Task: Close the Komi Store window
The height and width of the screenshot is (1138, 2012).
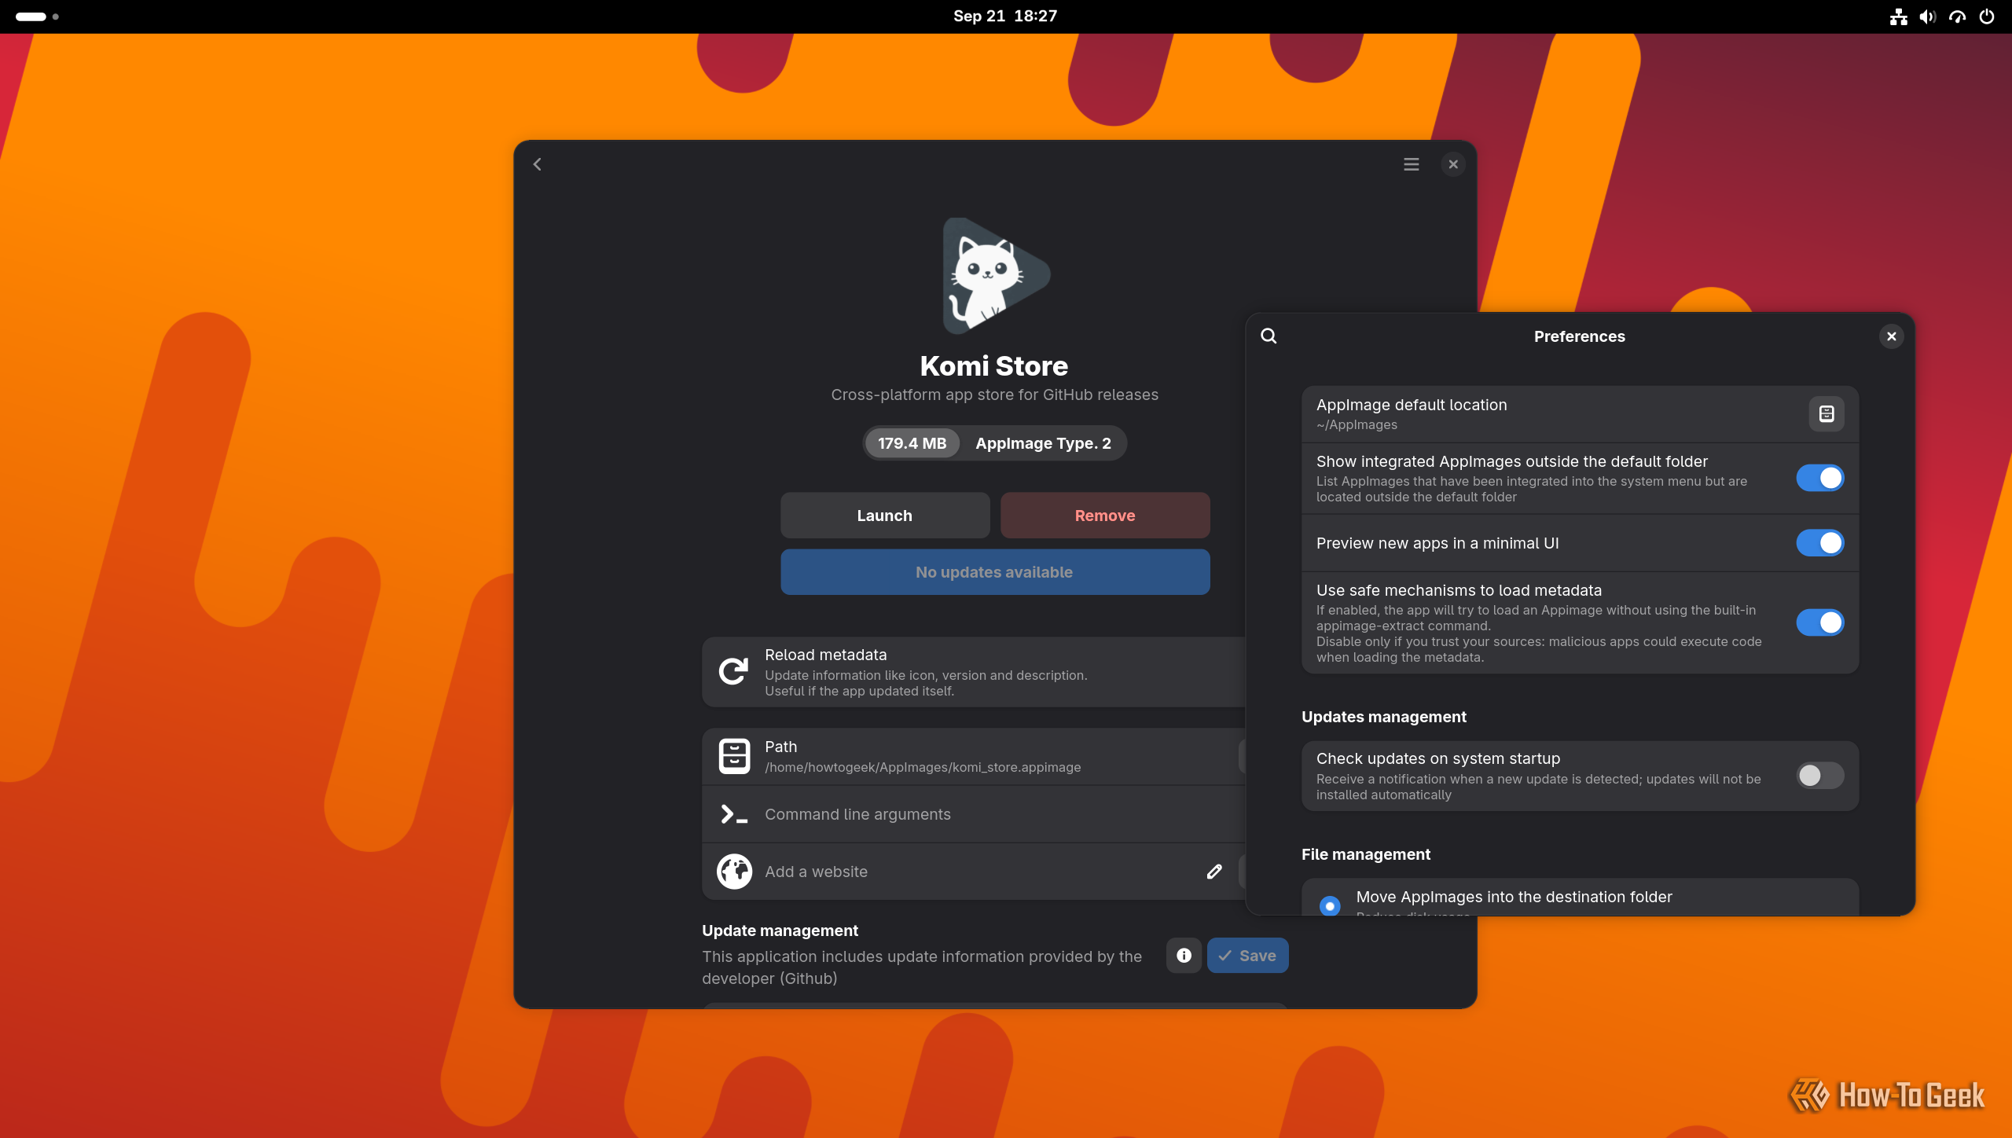Action: (x=1453, y=164)
